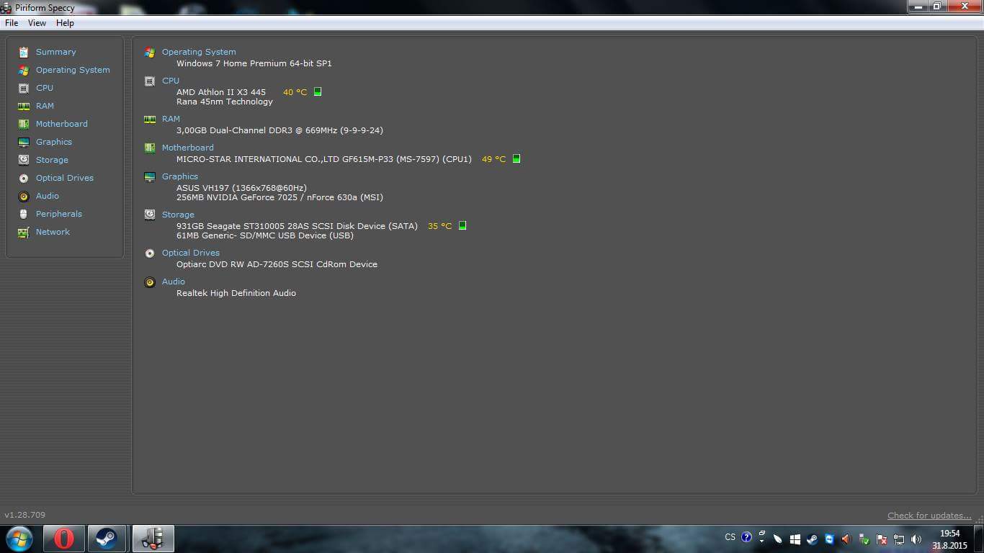Click the Storage hard drive icon in sidebar
Screen dimensions: 984x553
pos(24,160)
